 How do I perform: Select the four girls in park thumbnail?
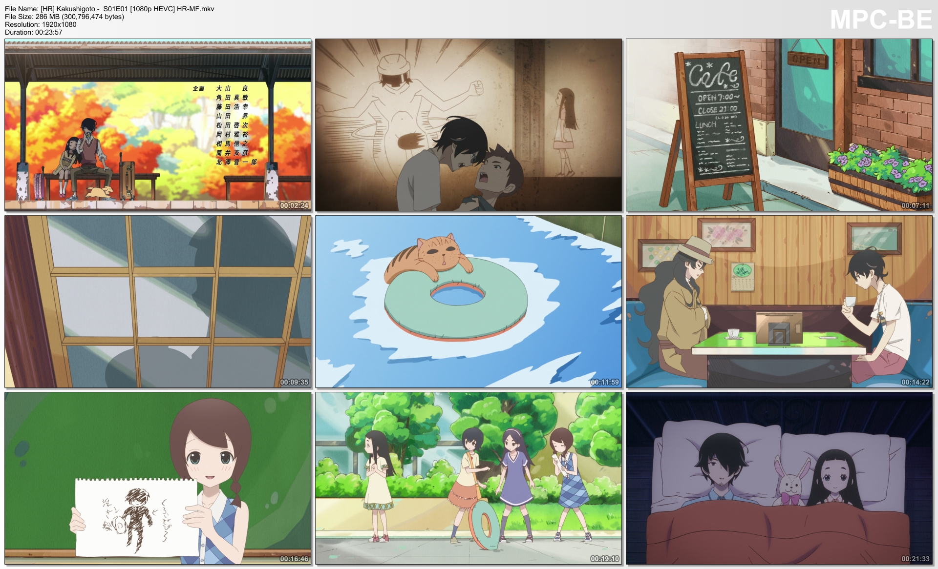coord(468,478)
